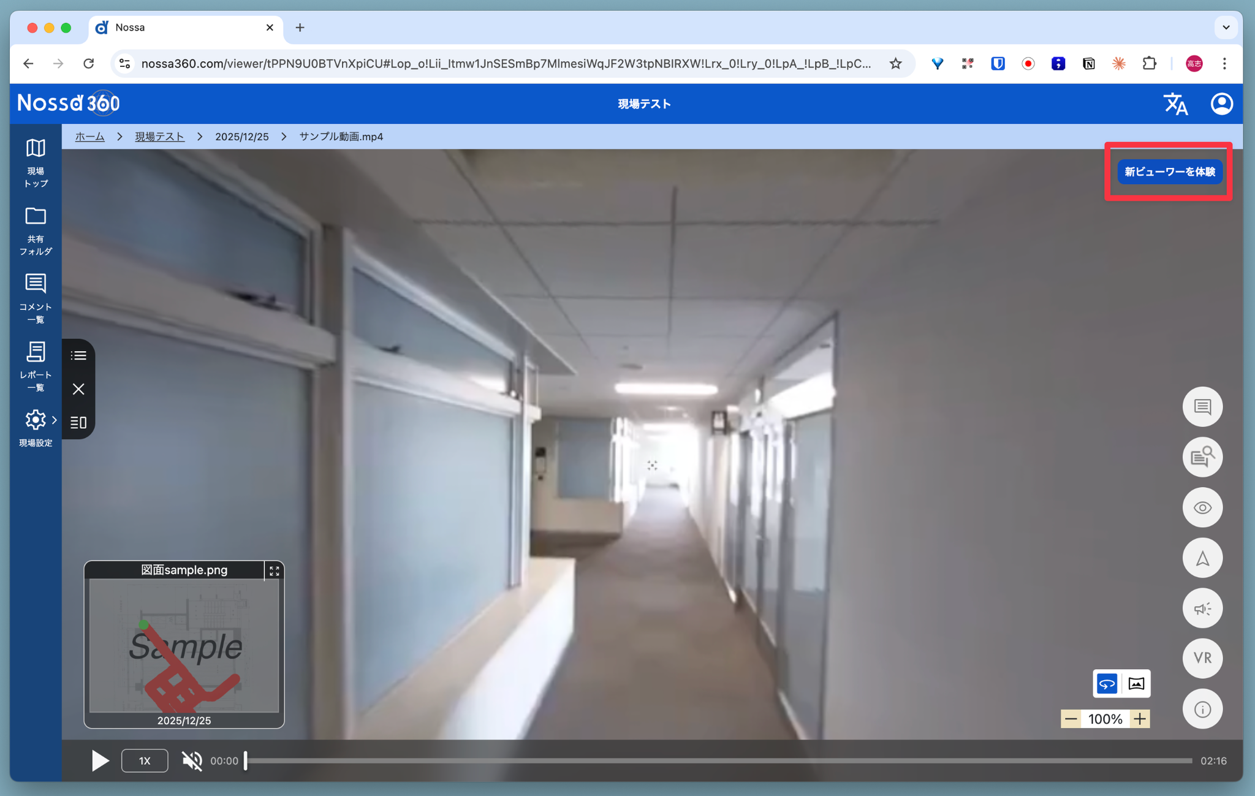This screenshot has height=796, width=1255.
Task: Enter VR mode
Action: coord(1202,658)
